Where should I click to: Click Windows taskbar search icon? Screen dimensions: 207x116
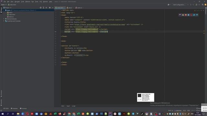pyautogui.click(x=8, y=114)
